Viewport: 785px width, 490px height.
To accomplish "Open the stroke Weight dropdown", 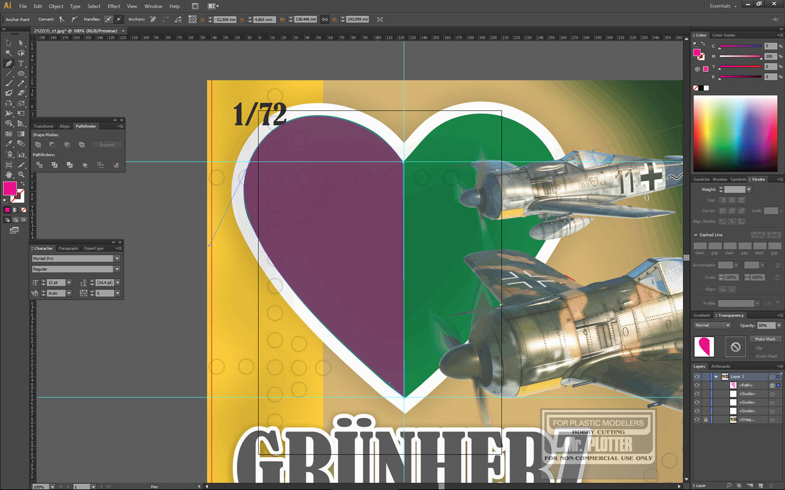I will tap(748, 190).
